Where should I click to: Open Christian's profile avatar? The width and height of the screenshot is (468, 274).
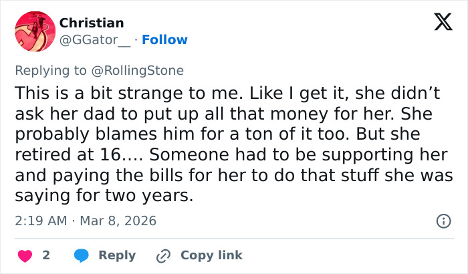pyautogui.click(x=34, y=31)
